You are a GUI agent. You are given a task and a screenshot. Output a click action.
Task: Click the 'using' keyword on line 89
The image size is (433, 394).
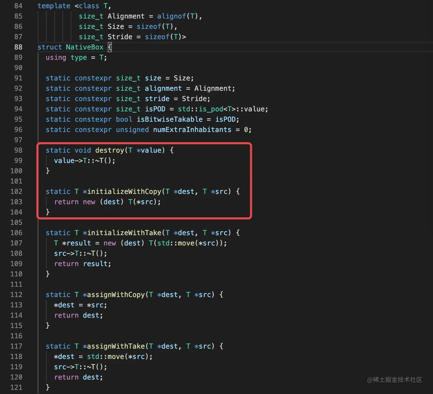tap(56, 57)
